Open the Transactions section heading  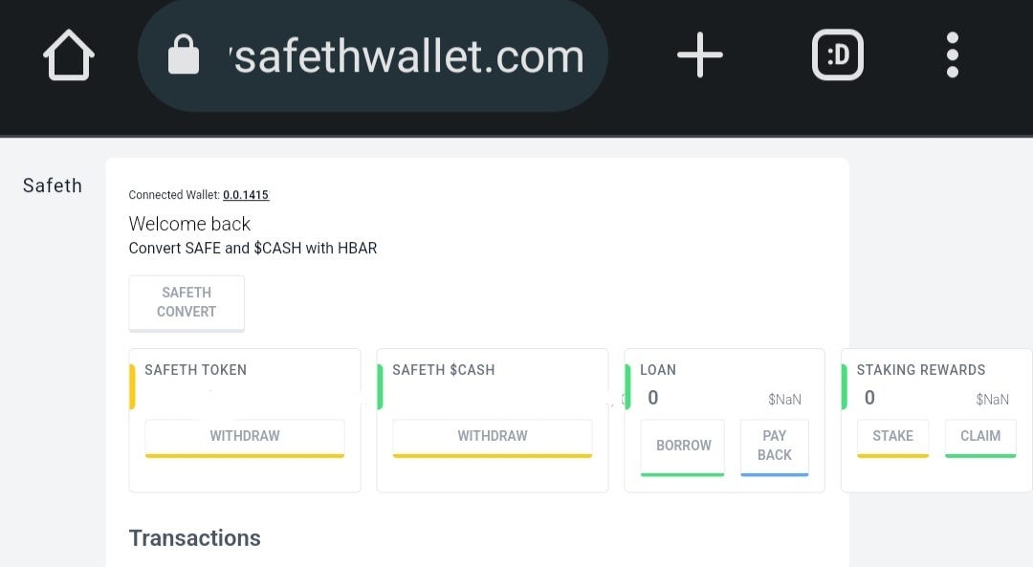[195, 537]
